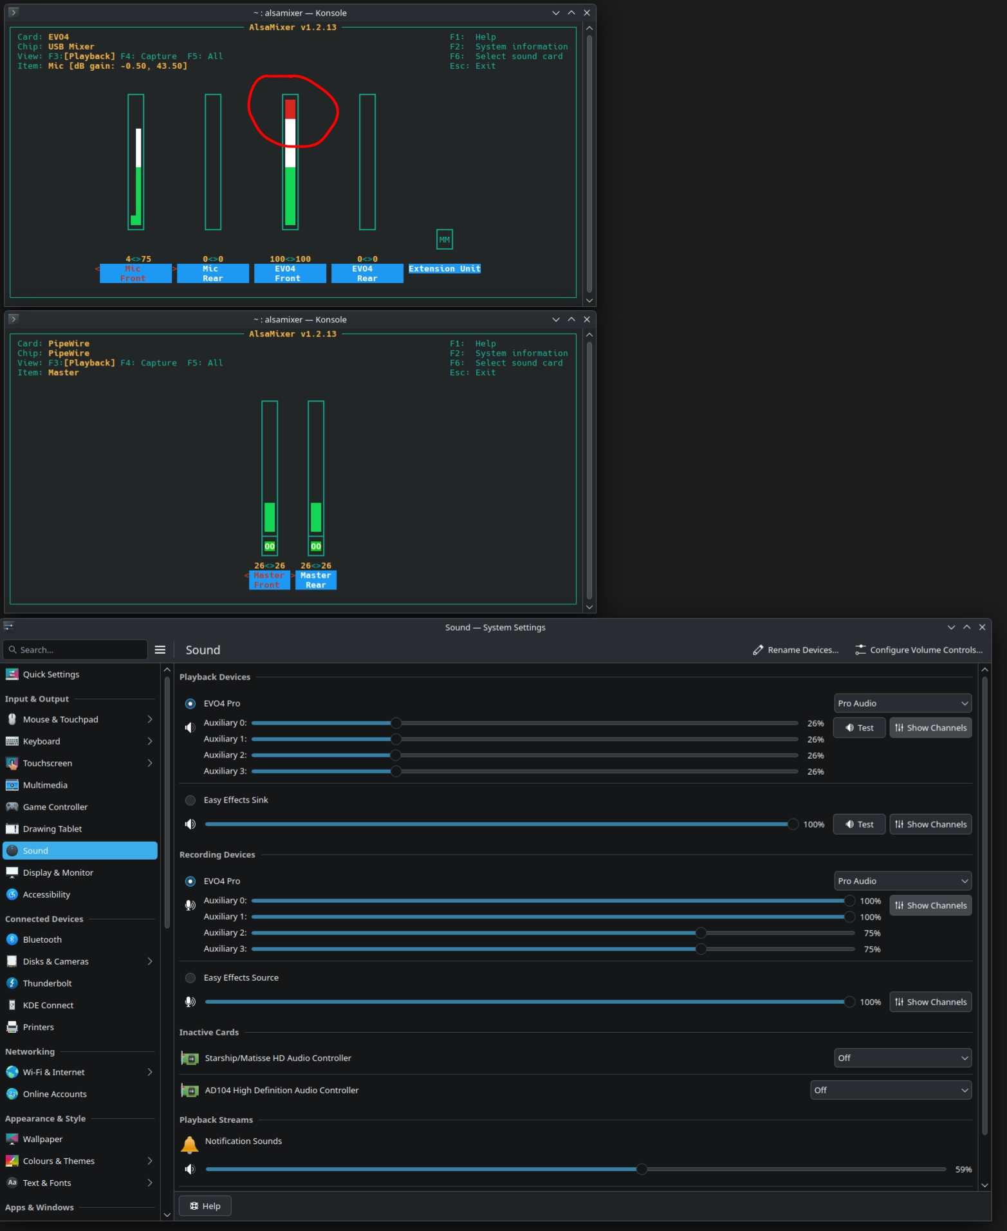Open Thunderbolt settings
Screen dimensions: 1007x1231
tap(80, 983)
